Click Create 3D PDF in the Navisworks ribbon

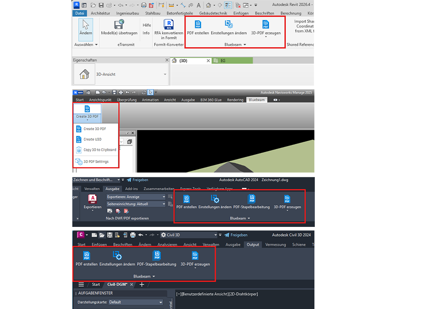(87, 113)
